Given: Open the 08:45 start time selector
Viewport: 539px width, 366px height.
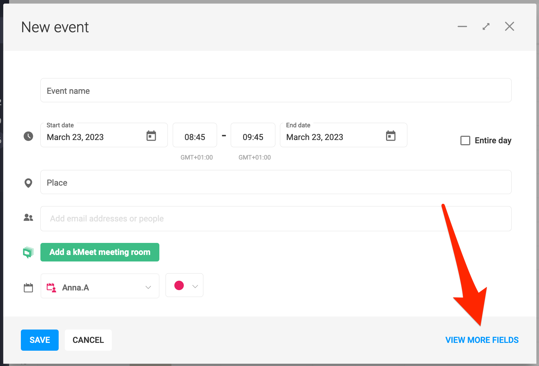Looking at the screenshot, I should tap(195, 137).
